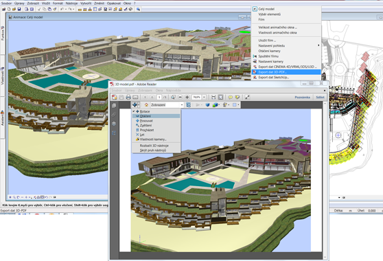
Task: Expand the zoom percentage dropdown
Action: tap(204, 98)
